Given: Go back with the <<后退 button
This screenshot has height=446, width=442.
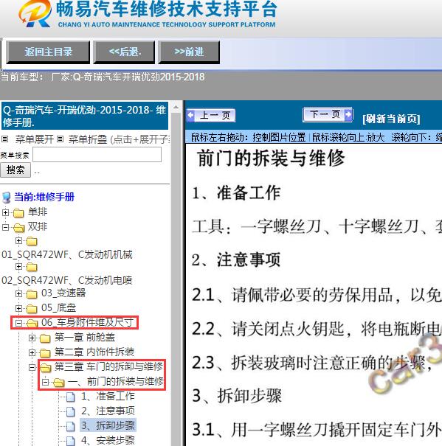Looking at the screenshot, I should (x=125, y=52).
